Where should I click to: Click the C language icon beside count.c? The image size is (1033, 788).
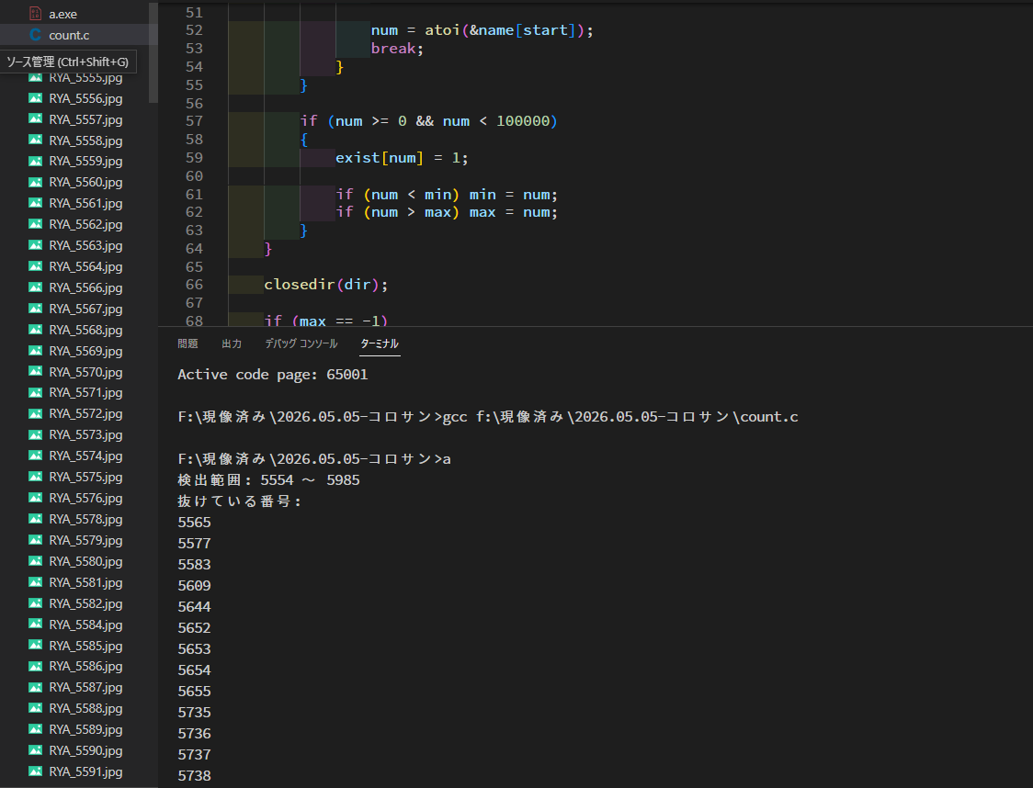pos(36,35)
